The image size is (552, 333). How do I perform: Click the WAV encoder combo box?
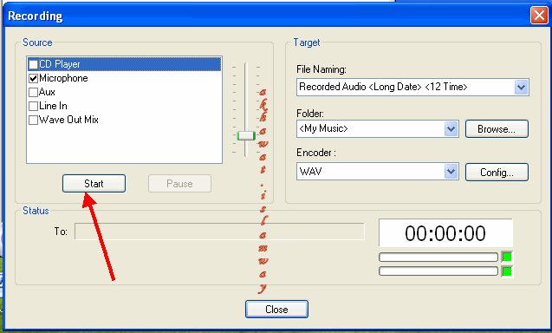tap(378, 172)
